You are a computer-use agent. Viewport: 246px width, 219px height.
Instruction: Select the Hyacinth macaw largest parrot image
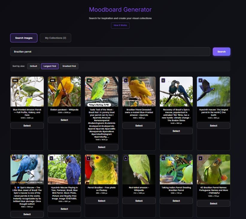[x=213, y=126]
